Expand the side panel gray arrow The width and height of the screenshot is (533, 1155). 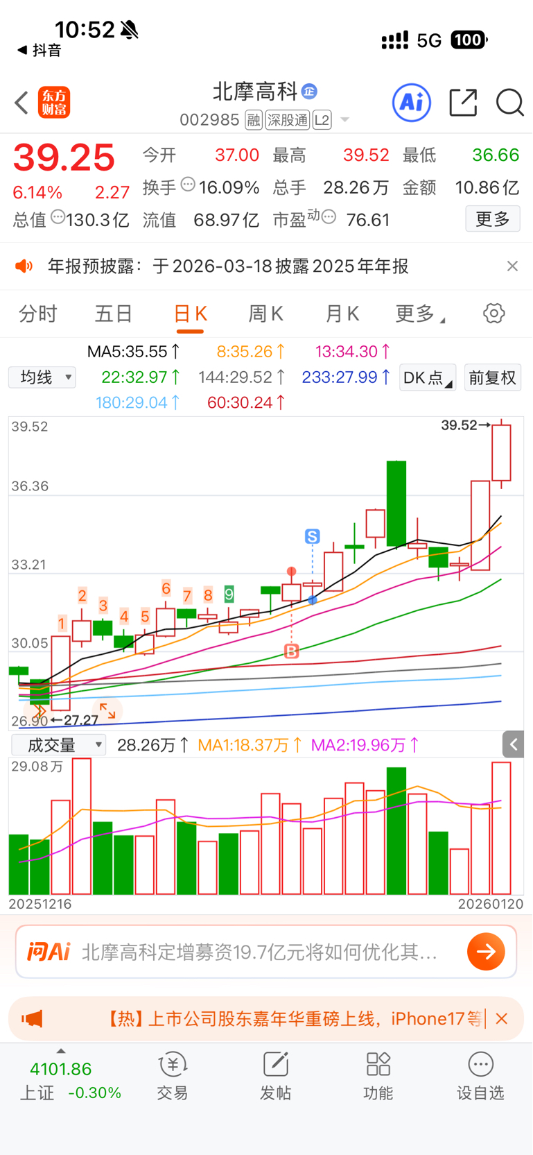coord(513,744)
